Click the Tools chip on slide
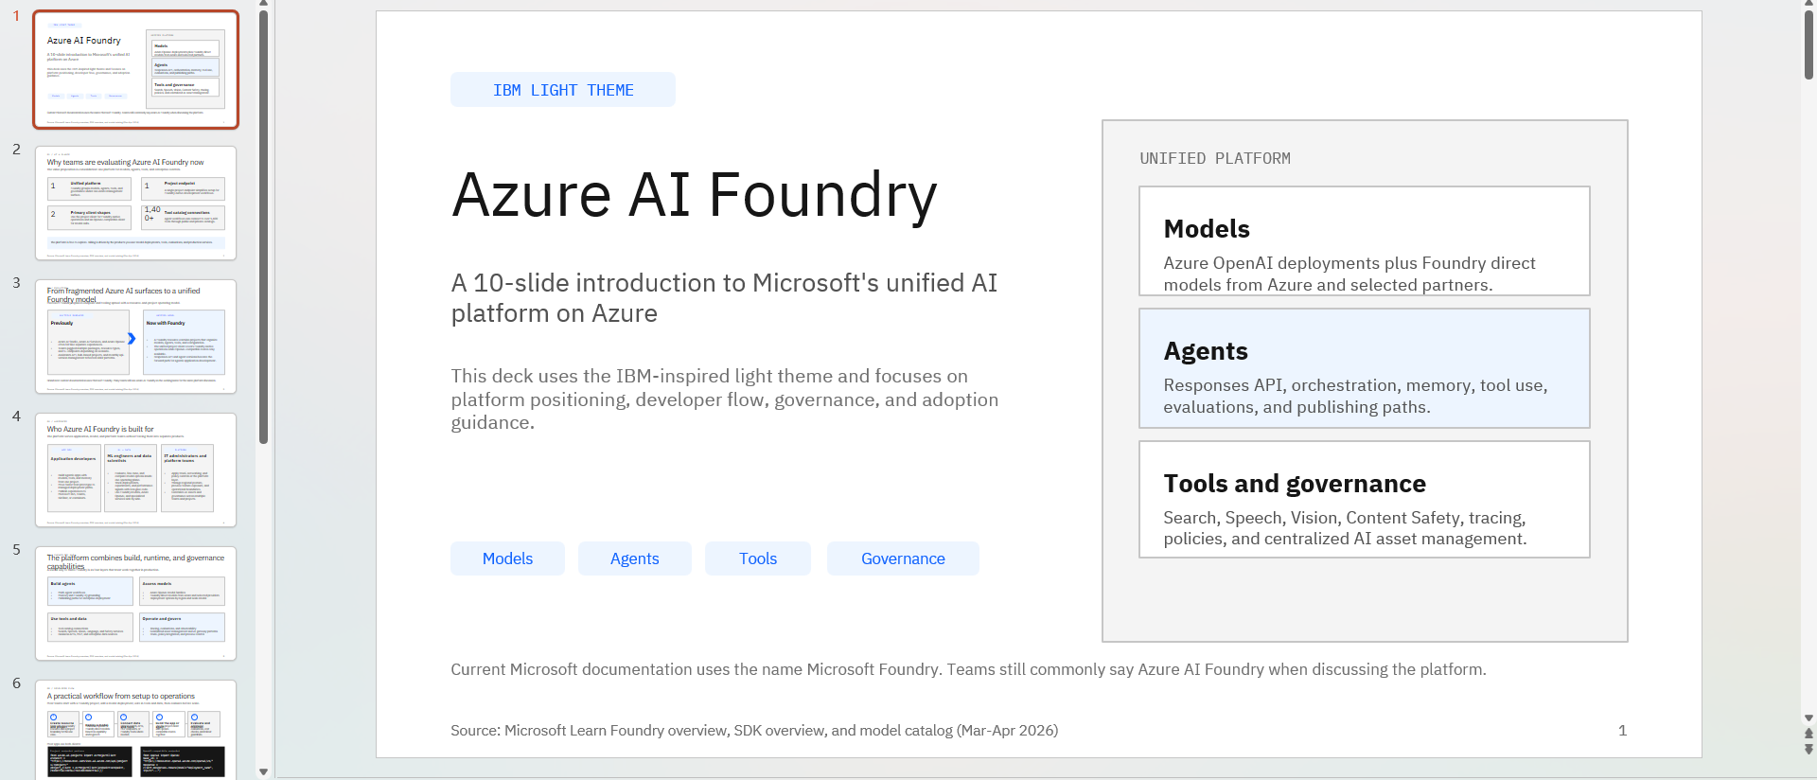Screen dimensions: 1817x780 tap(757, 558)
